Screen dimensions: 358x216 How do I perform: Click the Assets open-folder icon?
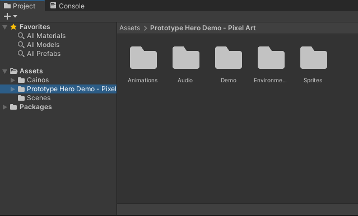[x=13, y=71]
